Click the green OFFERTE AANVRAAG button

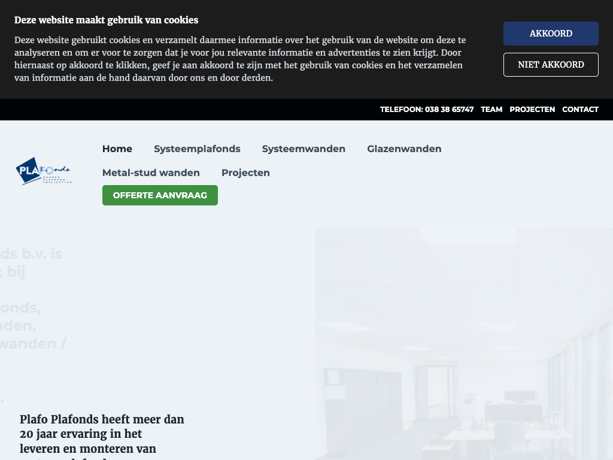pyautogui.click(x=160, y=195)
